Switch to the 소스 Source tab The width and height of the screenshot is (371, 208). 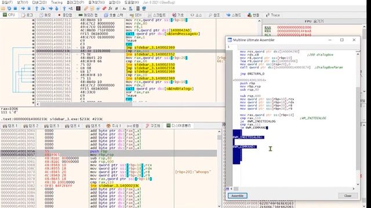[197, 15]
